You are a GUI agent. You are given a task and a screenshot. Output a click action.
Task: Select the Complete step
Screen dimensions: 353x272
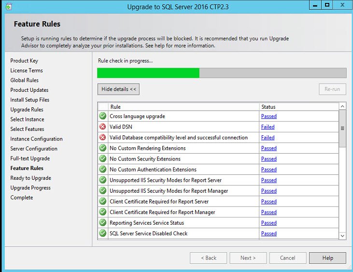click(22, 198)
